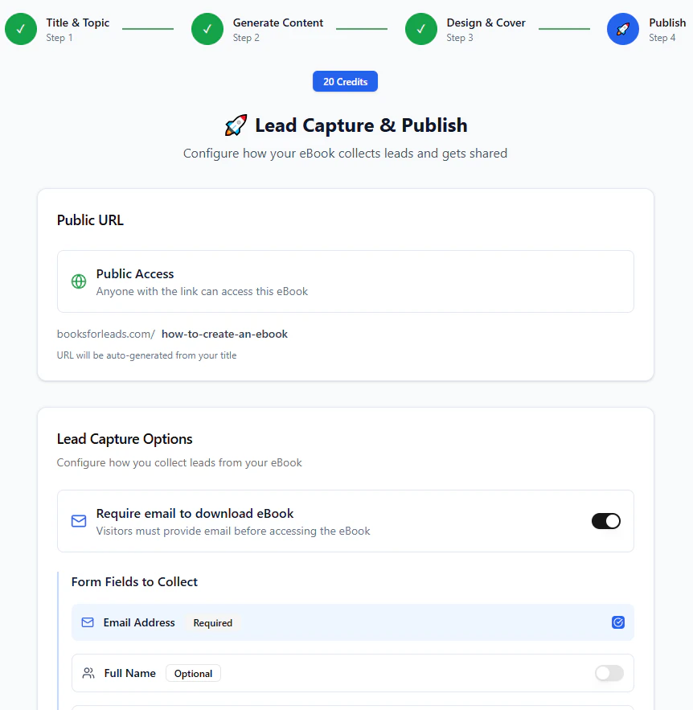
Task: Click the green checkmark on Title & Topic step
Action: pyautogui.click(x=21, y=29)
